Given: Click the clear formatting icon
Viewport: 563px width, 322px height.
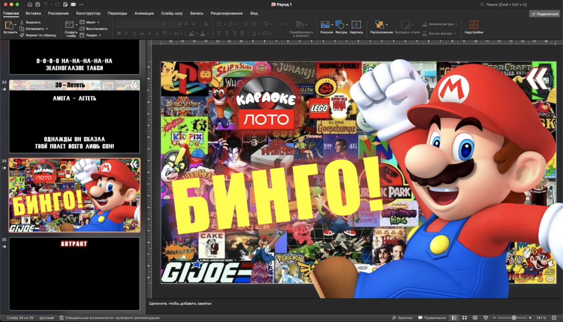Looking at the screenshot, I should [206, 24].
